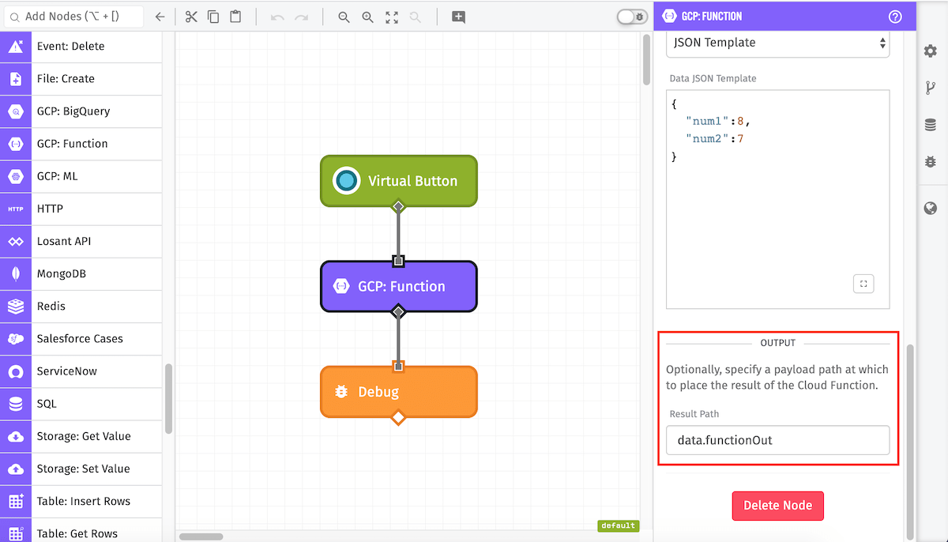Viewport: 948px width, 542px height.
Task: Open the JSON Template dropdown
Action: 778,43
